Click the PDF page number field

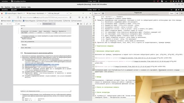coord(15,24)
